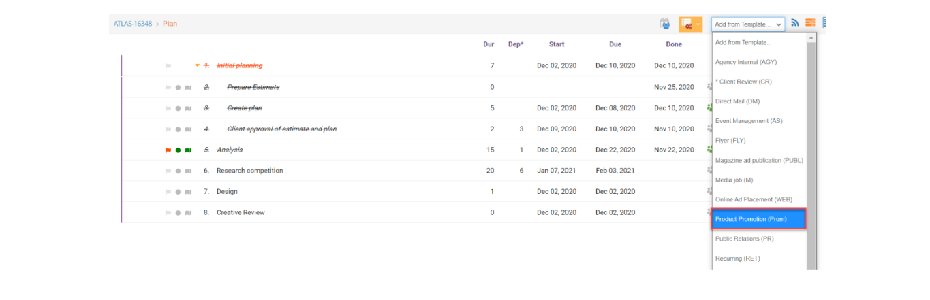Screen dimensions: 930x300
Task: Click the RSS feed icon
Action: point(794,23)
